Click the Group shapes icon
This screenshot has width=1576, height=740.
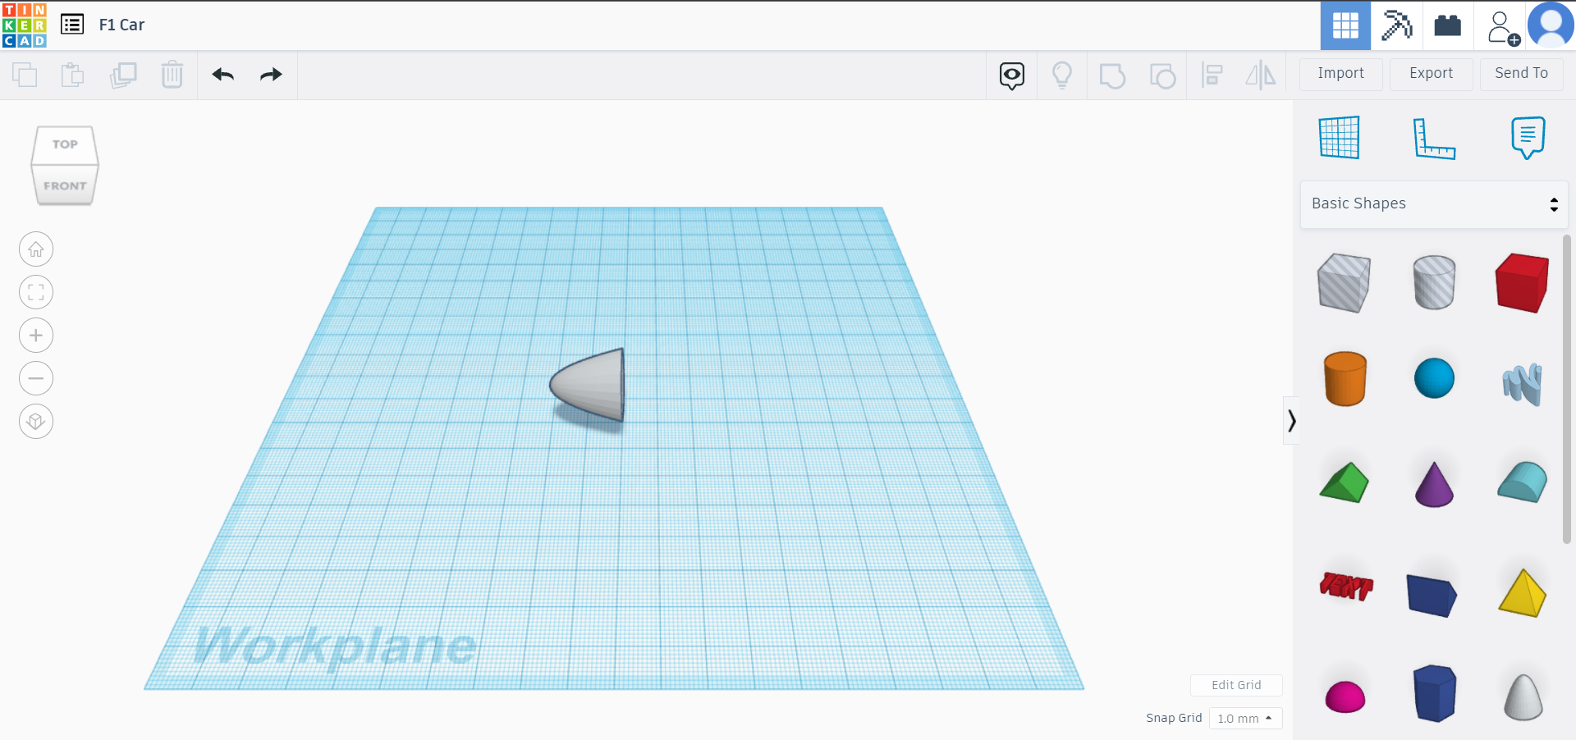pyautogui.click(x=1112, y=75)
